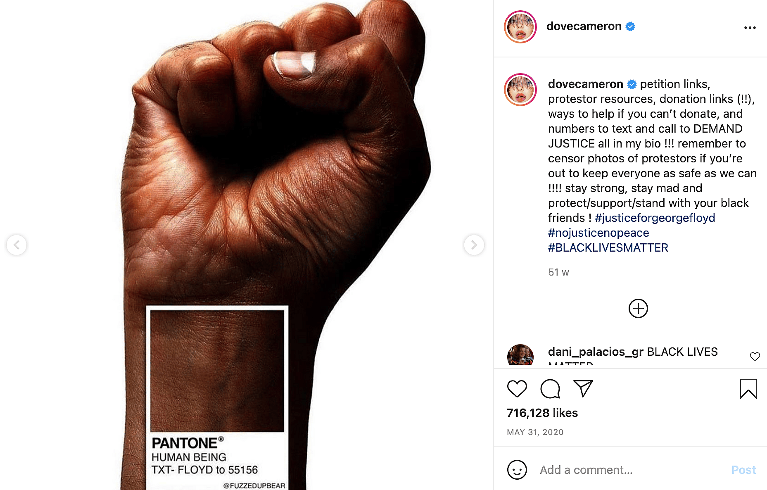Viewport: 767px width, 490px height.
Task: Open dani_palacios_gr's profile
Action: 596,352
